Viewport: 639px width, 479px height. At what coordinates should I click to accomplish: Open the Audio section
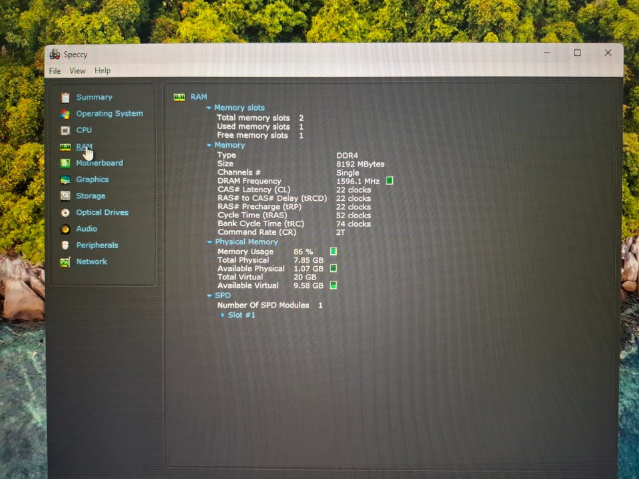coord(87,229)
